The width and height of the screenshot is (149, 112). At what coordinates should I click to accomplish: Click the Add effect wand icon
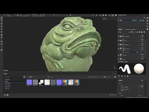(129, 32)
